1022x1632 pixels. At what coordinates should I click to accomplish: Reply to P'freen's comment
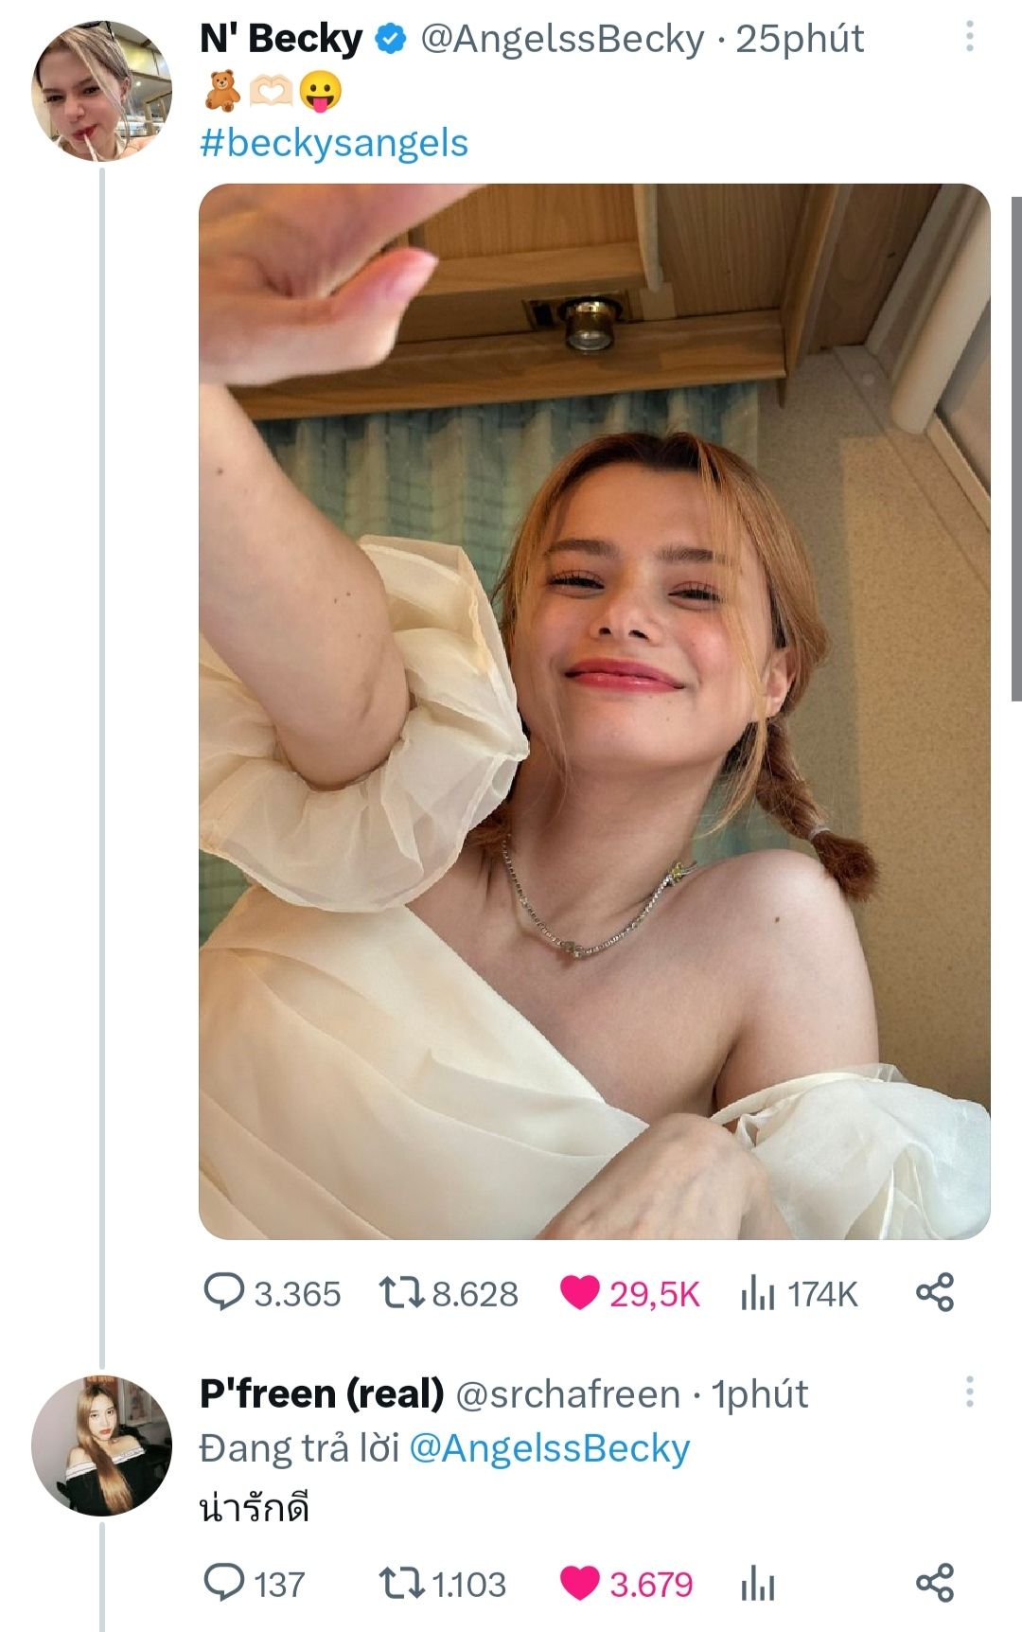(224, 1583)
